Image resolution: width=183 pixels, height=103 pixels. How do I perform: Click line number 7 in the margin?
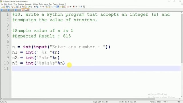click(8, 47)
